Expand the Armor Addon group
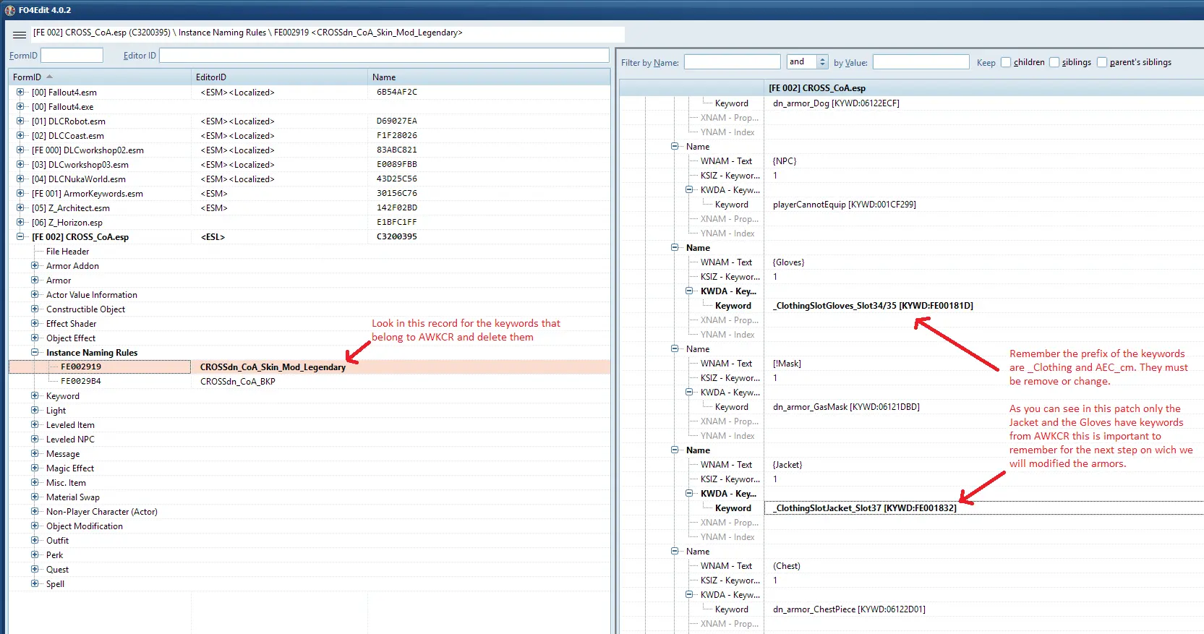The width and height of the screenshot is (1204, 634). coord(35,265)
